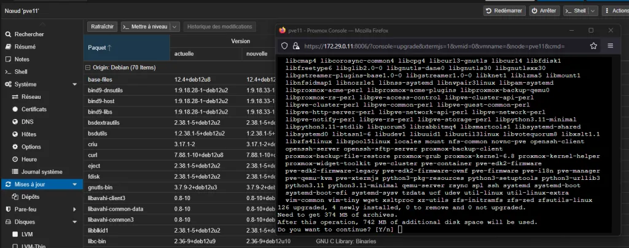This screenshot has height=248, width=629.
Task: Collapse the Système section arrow
Action: tap(74, 84)
